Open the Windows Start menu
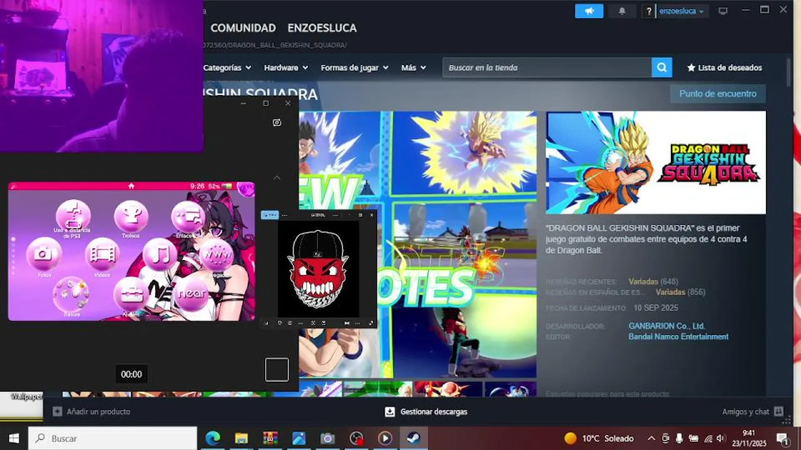Image resolution: width=801 pixels, height=450 pixels. (14, 438)
